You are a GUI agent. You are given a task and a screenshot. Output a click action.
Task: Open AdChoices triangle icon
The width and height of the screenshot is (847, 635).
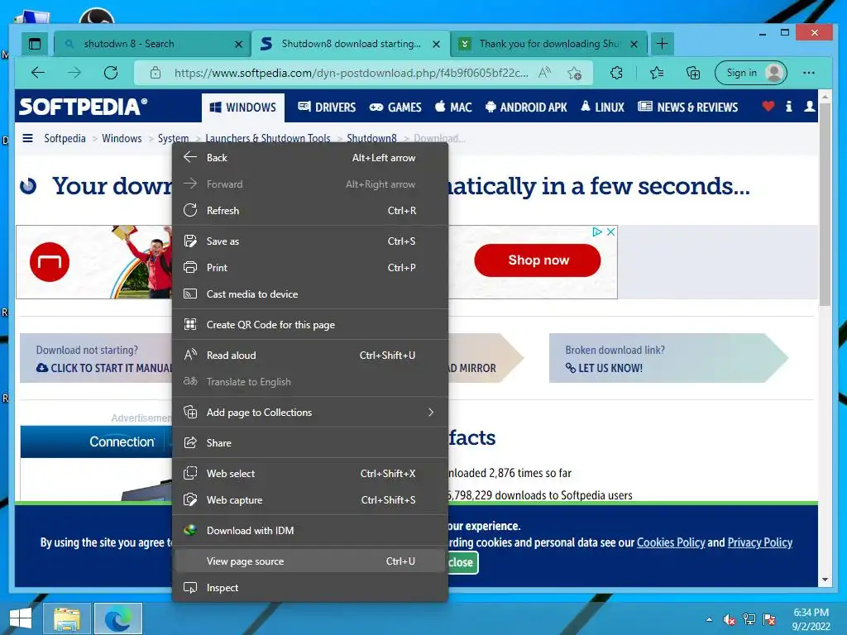pos(597,232)
